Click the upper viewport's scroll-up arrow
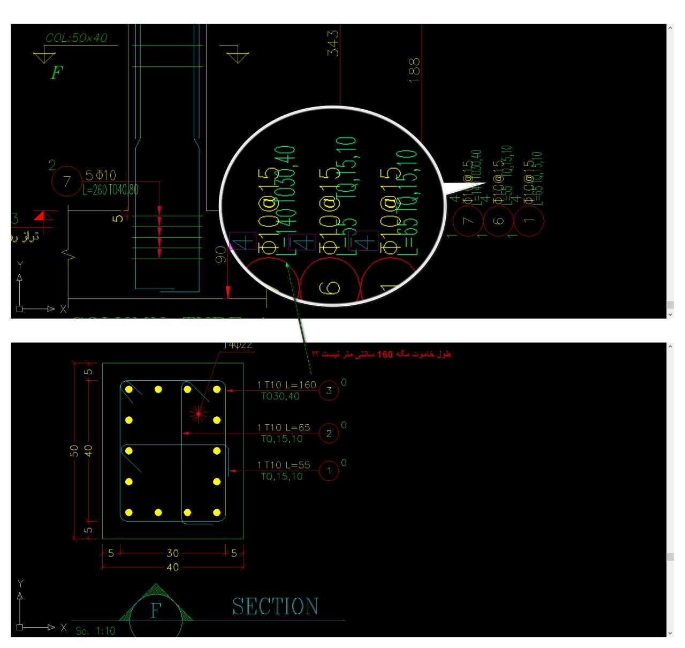The image size is (685, 648). click(670, 27)
